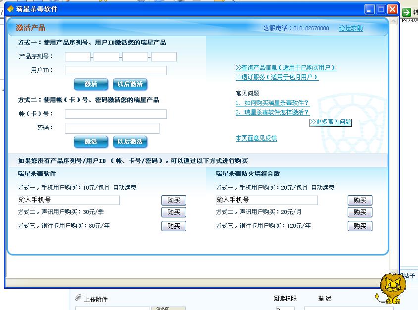Focus the first product serial number box
Viewport: 418px width, 310px height.
coord(78,57)
